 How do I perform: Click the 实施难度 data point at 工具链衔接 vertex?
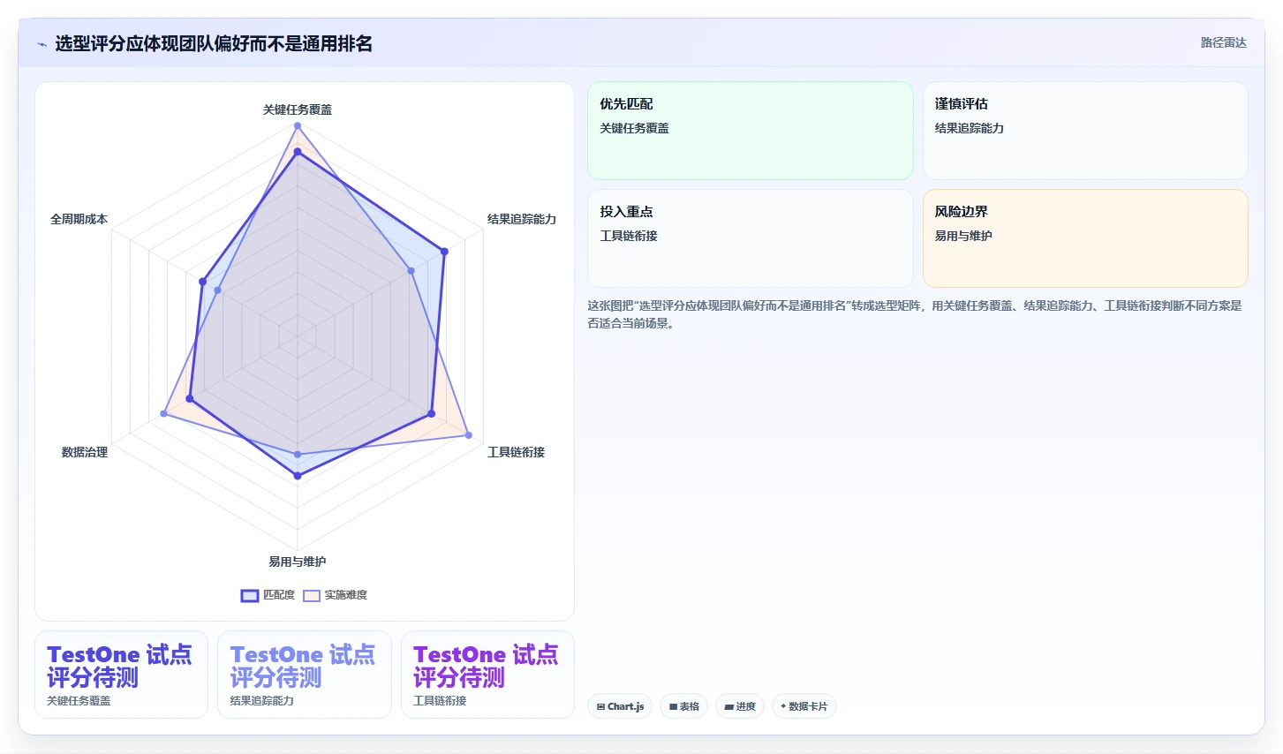[469, 435]
